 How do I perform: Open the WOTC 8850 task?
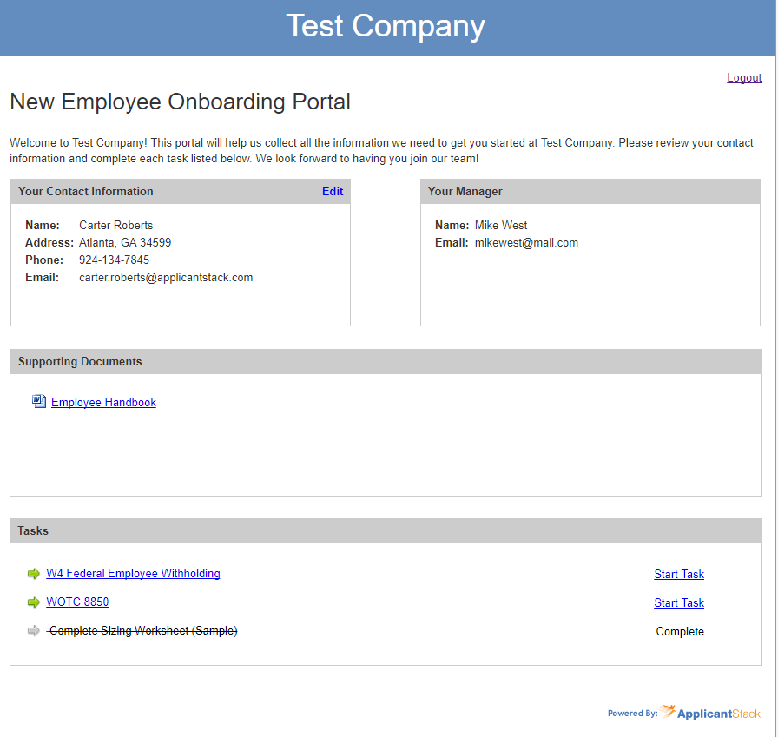point(77,602)
